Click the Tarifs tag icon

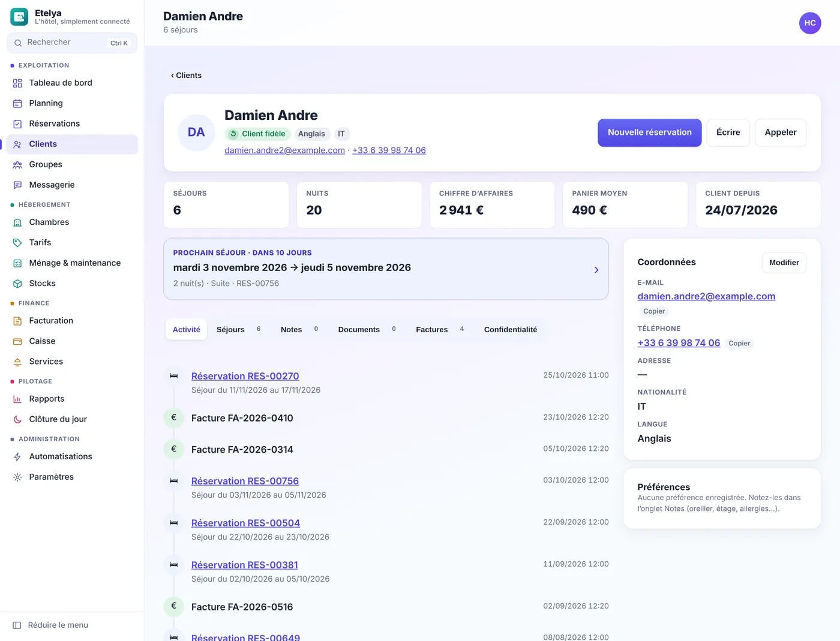click(x=17, y=243)
